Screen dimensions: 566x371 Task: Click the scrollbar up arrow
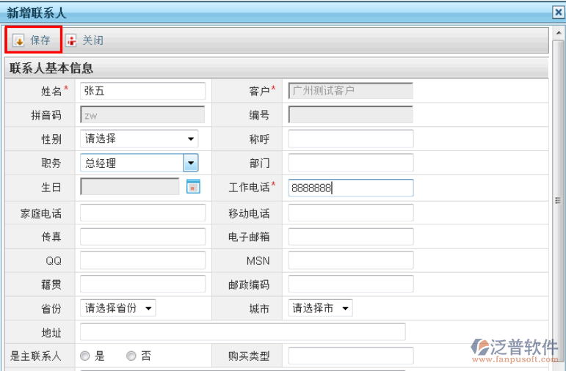[x=559, y=33]
